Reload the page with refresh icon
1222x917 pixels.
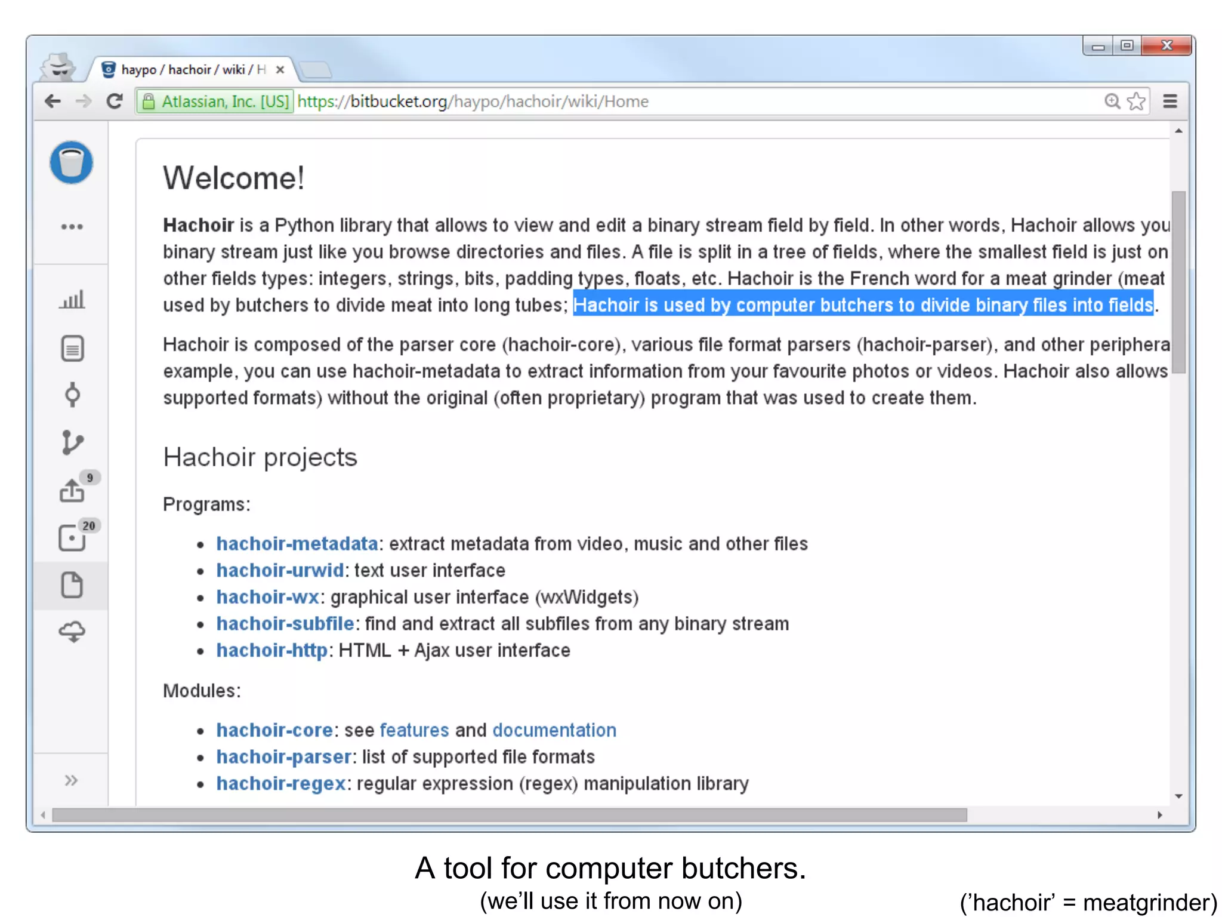[115, 101]
